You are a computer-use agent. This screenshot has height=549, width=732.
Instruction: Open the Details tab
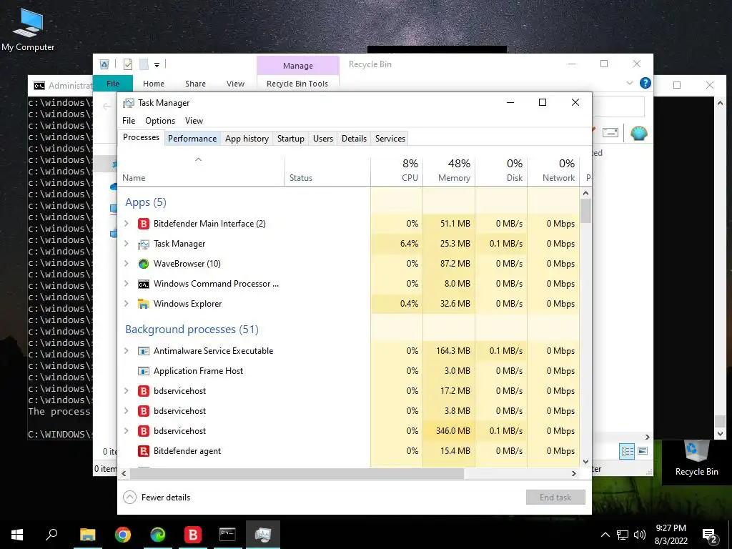tap(354, 139)
